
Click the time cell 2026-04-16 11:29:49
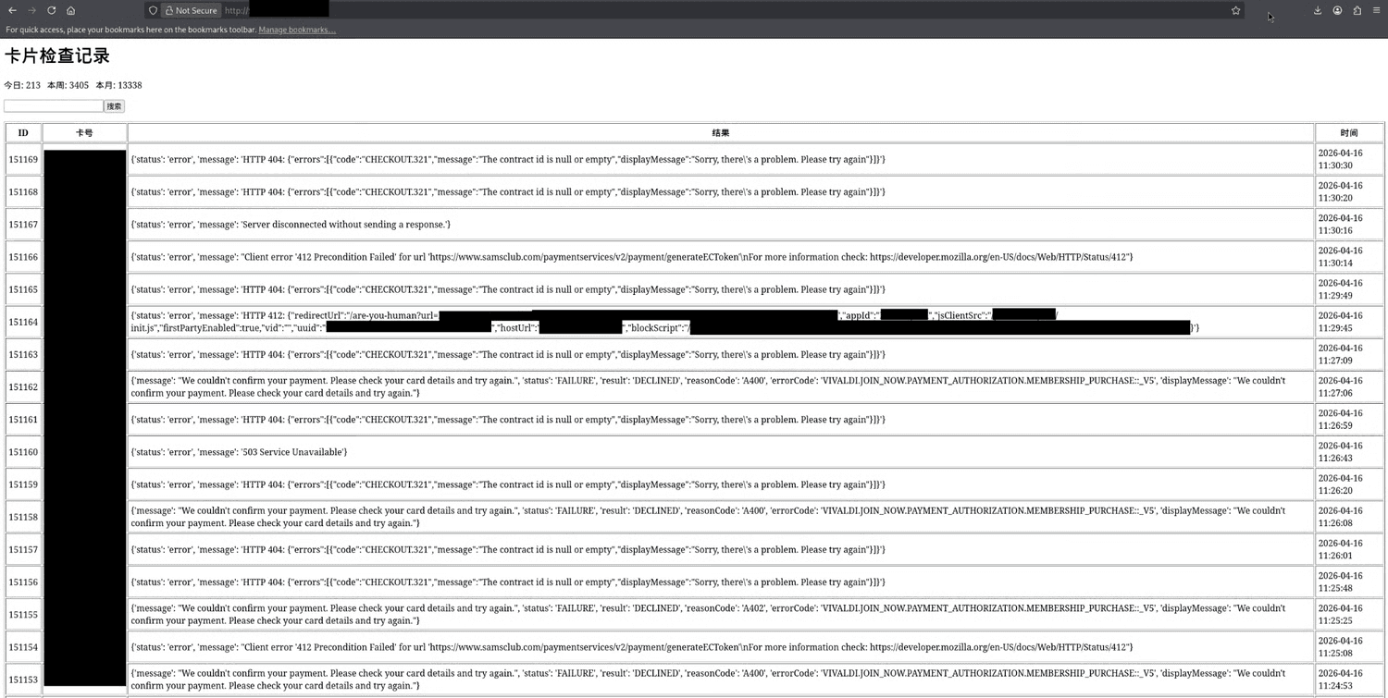[1349, 289]
